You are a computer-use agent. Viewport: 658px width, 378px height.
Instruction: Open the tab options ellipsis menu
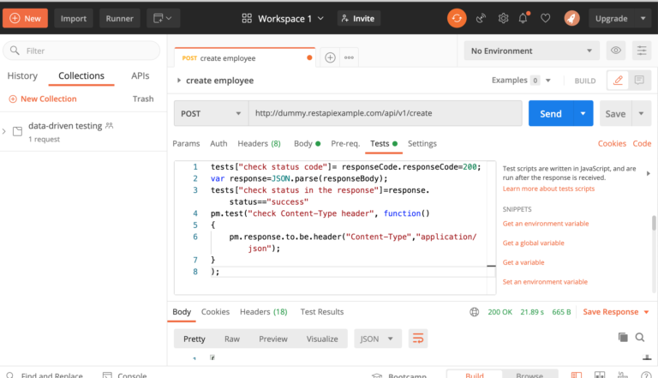click(x=349, y=57)
